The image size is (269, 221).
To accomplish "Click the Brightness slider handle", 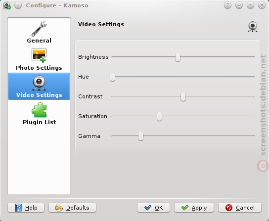I will click(x=178, y=57).
